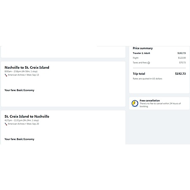Click the Taxes and fees info icon
190x190 pixels.
coord(149,63)
